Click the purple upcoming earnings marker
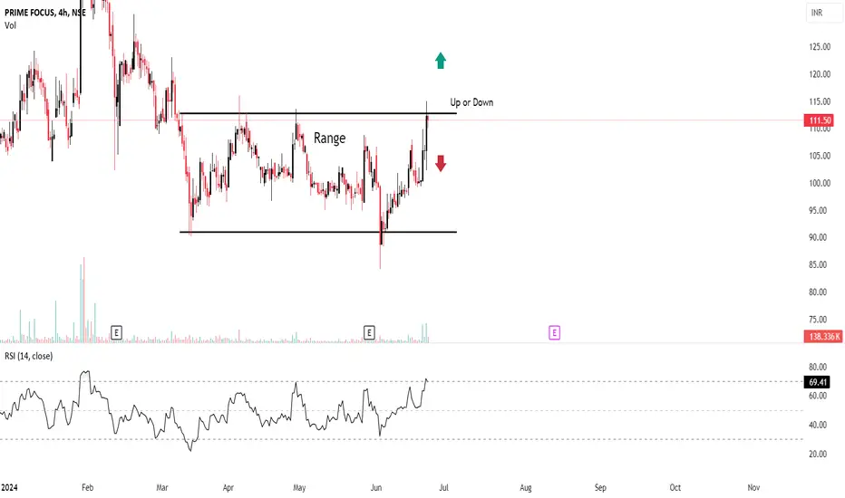Image resolution: width=845 pixels, height=498 pixels. pyautogui.click(x=554, y=332)
